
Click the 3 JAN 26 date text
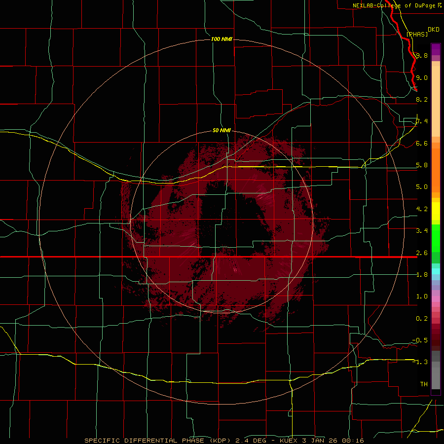321,441
